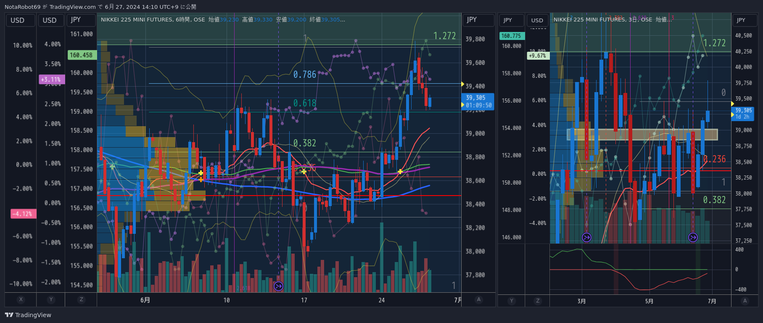
Task: Click the green 160.458 price label
Action: (82, 55)
